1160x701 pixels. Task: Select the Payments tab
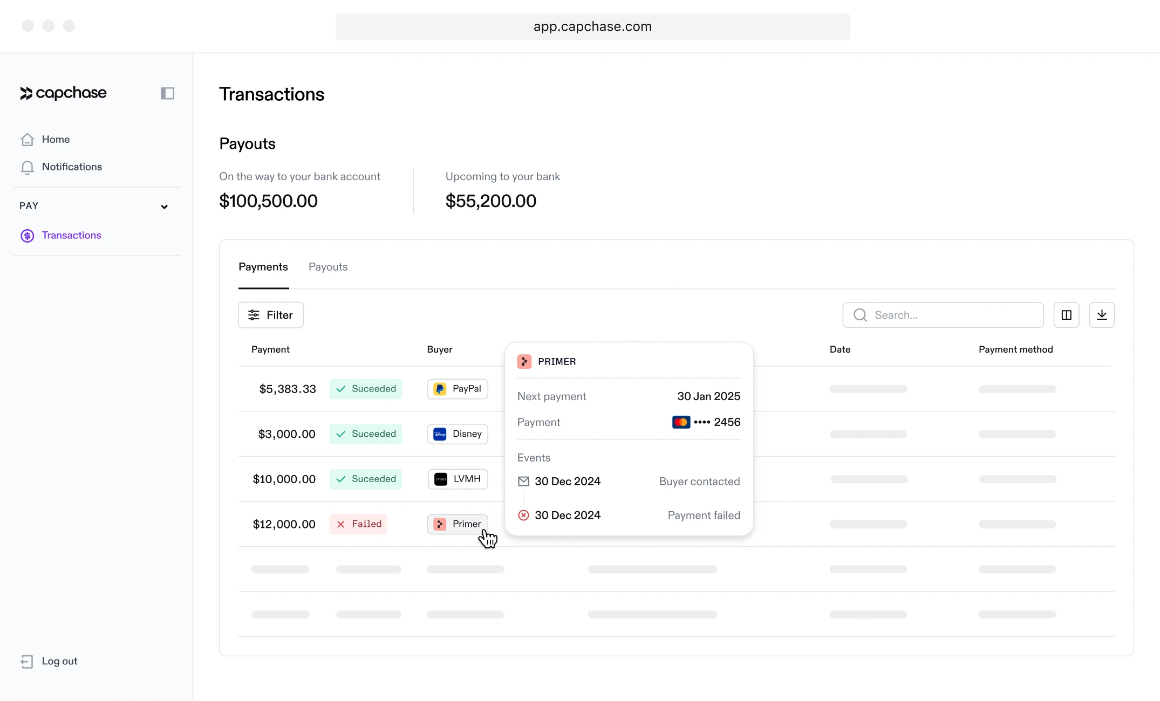click(263, 267)
